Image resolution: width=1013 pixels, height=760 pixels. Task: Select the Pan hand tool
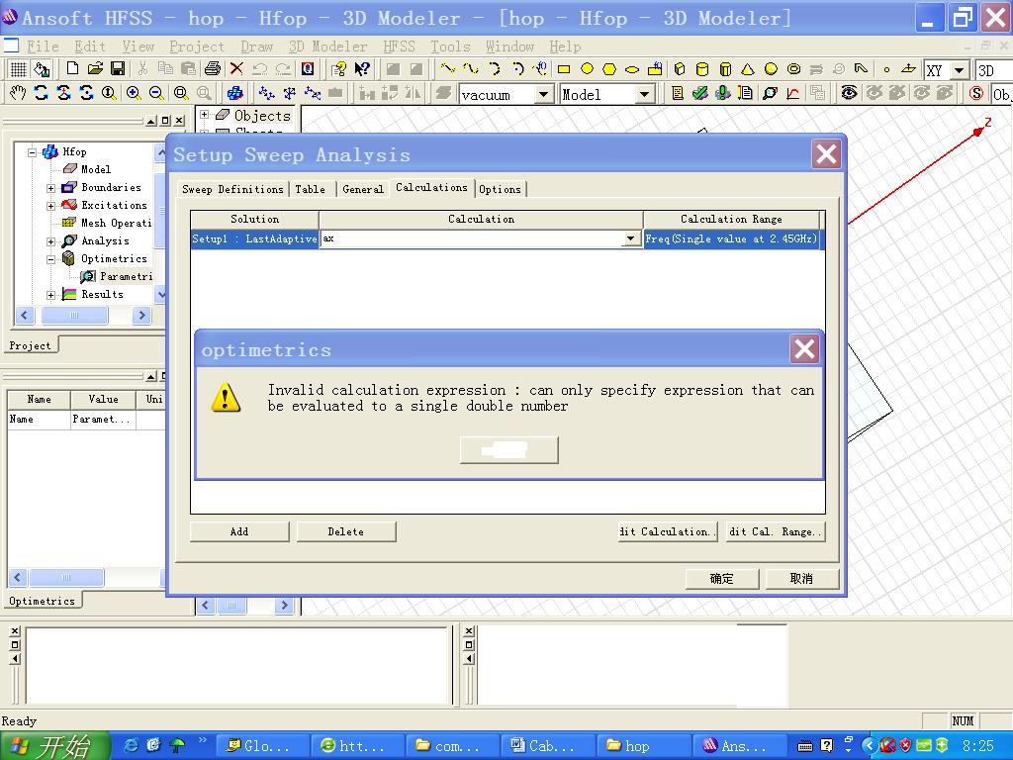(x=18, y=93)
